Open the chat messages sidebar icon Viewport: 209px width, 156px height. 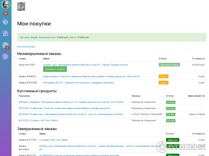pos(5,33)
